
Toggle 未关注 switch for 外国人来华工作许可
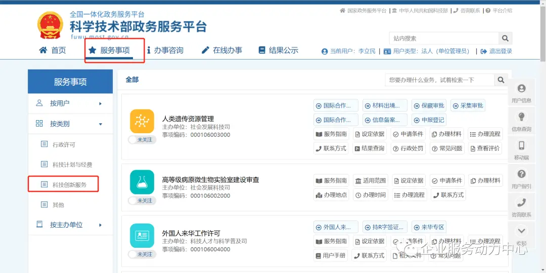click(142, 254)
